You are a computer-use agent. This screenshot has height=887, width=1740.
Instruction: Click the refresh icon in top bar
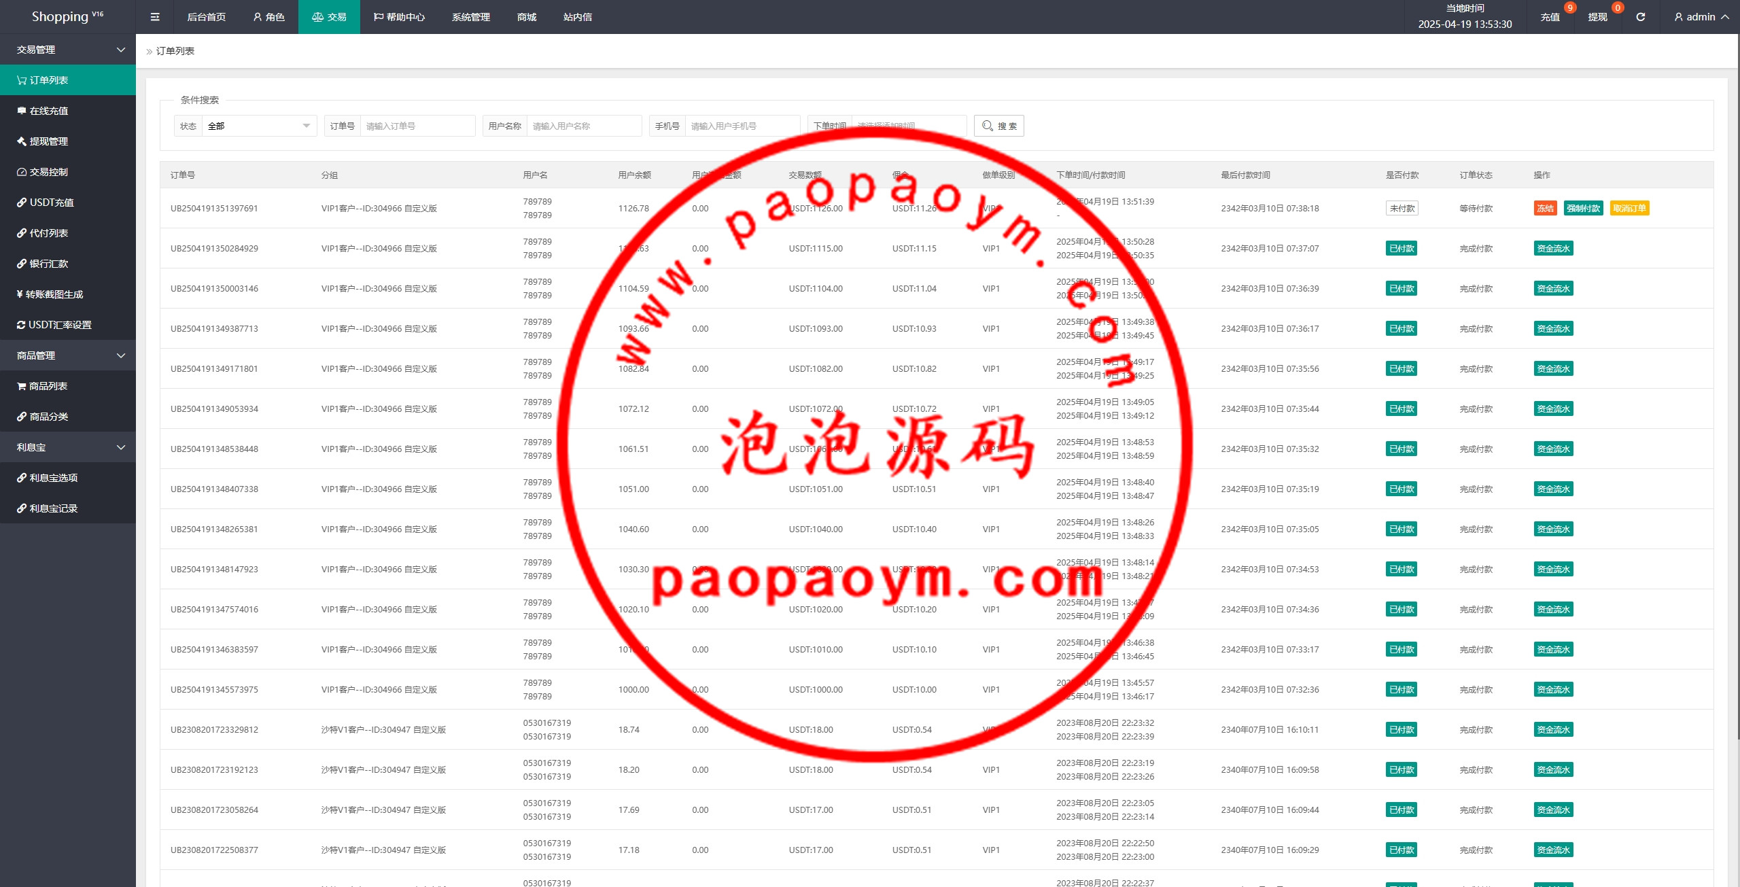click(x=1640, y=17)
